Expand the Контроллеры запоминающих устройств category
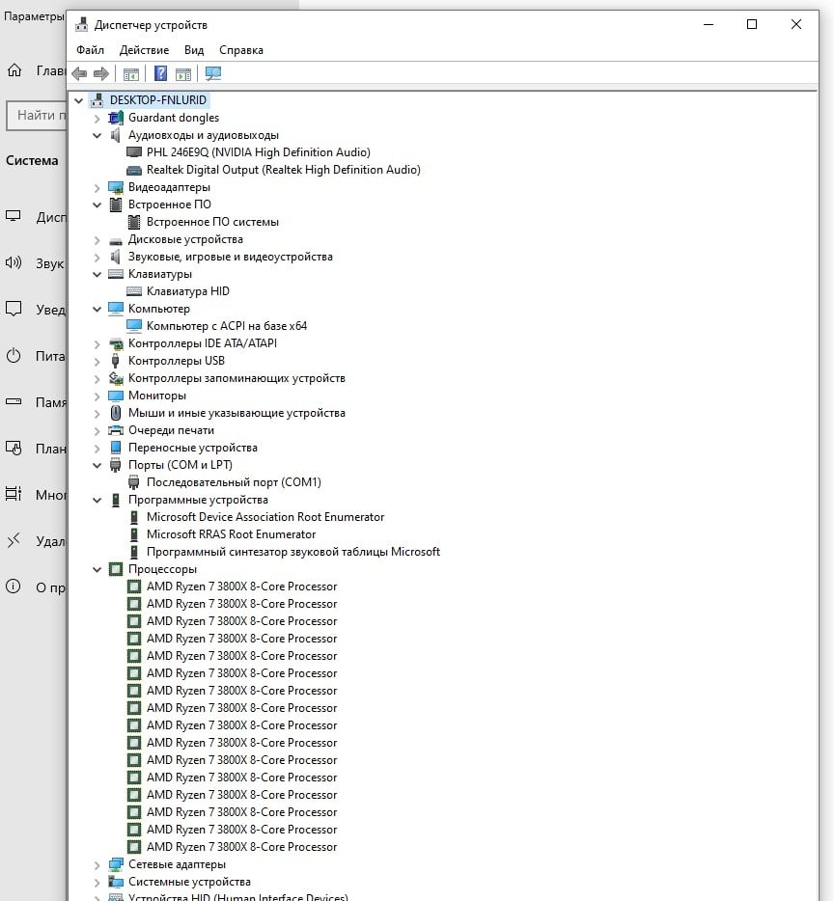Image resolution: width=834 pixels, height=901 pixels. [x=97, y=379]
